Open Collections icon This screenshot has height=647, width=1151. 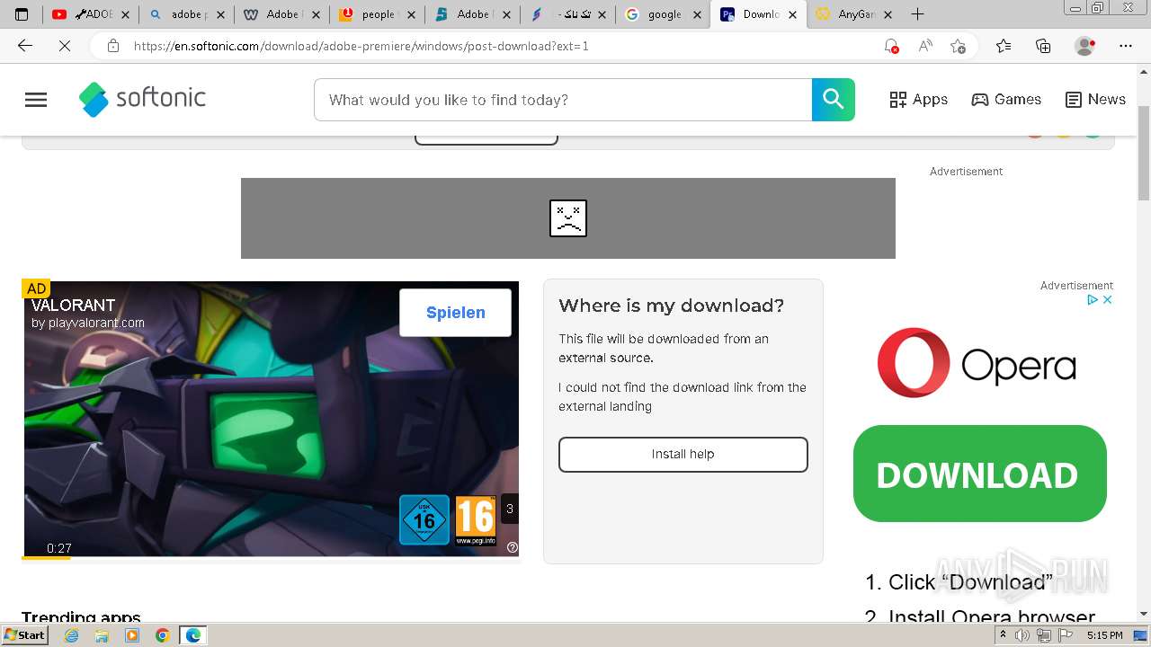click(x=1043, y=46)
